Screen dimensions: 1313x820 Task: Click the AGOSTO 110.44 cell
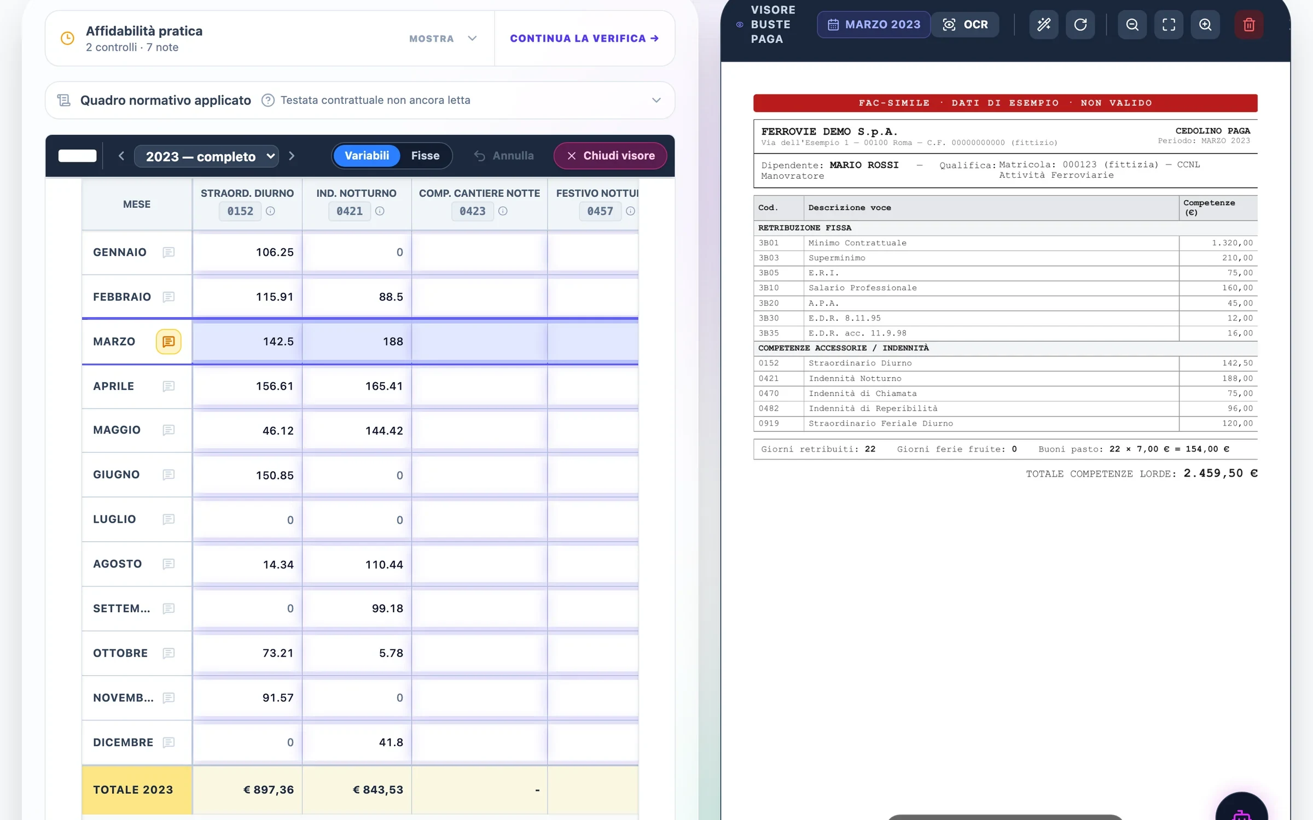pyautogui.click(x=357, y=564)
